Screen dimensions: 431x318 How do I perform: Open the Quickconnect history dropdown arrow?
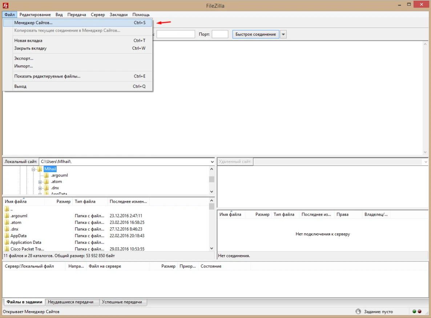pyautogui.click(x=282, y=34)
